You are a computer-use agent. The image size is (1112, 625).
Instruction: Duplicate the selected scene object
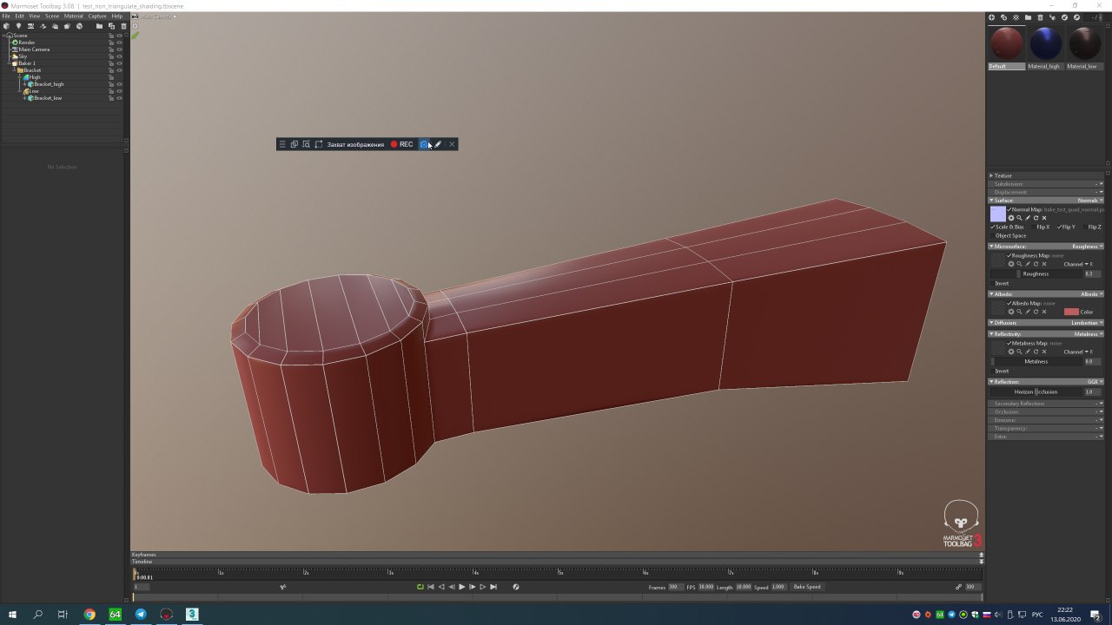(x=111, y=26)
